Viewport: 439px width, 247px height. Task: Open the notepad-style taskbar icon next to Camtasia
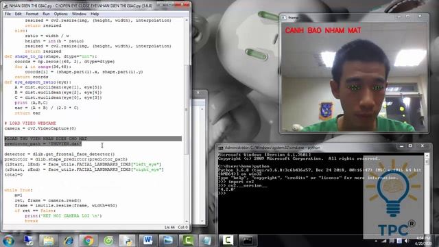click(x=206, y=241)
